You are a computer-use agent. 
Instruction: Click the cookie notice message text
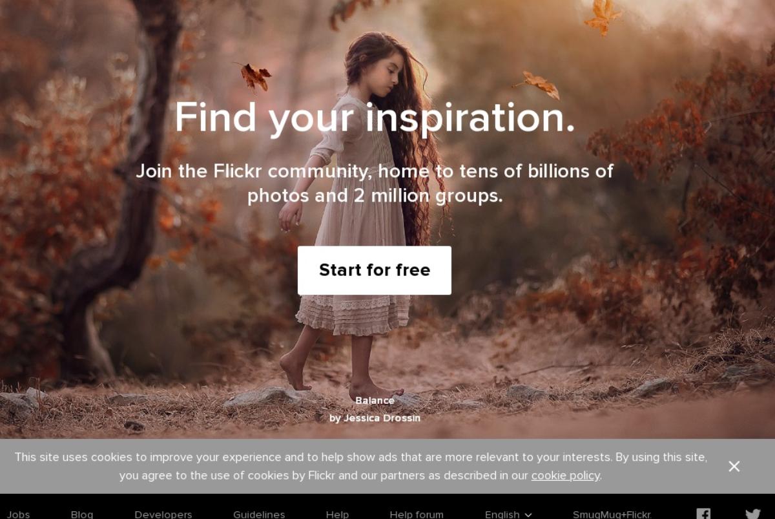pyautogui.click(x=361, y=466)
